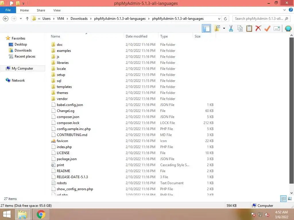The width and height of the screenshot is (294, 220).
Task: Select Desktop in navigation pane
Action: (x=21, y=44)
